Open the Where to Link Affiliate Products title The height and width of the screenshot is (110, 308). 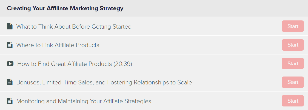tap(58, 45)
